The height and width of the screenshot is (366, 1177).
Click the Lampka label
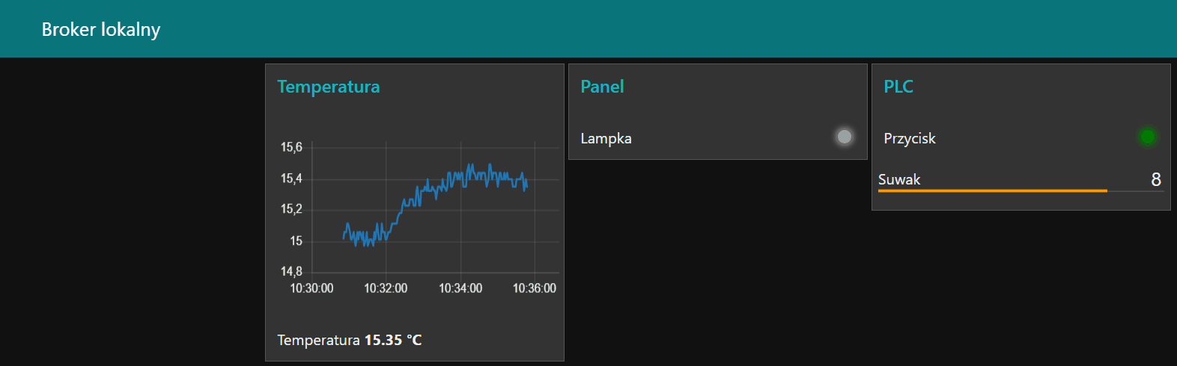tap(606, 138)
